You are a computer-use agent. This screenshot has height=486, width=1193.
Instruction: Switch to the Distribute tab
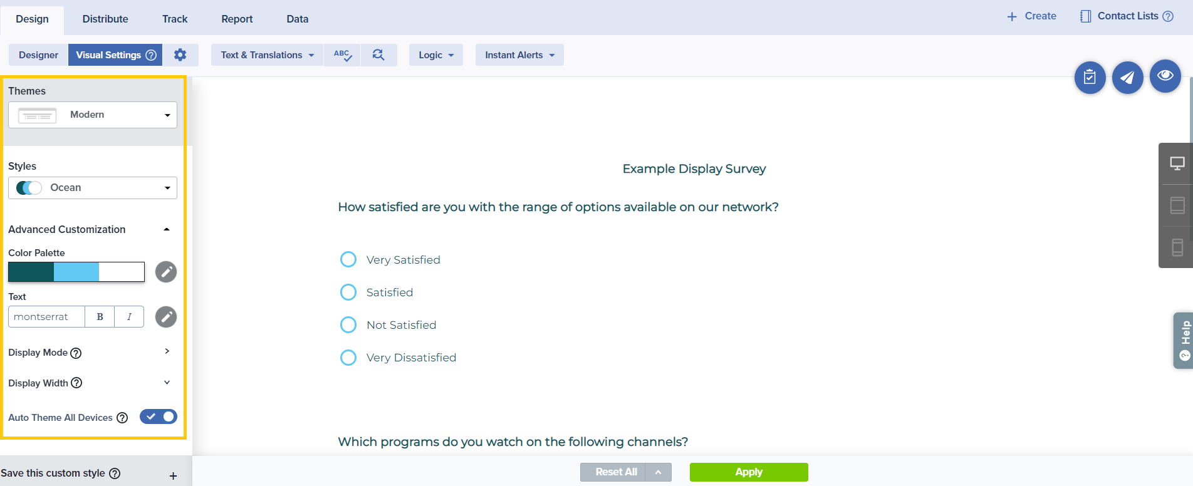pos(105,19)
